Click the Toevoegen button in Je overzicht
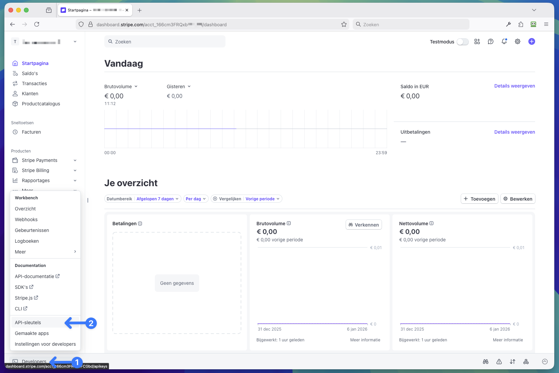Image resolution: width=559 pixels, height=373 pixels. click(x=479, y=199)
